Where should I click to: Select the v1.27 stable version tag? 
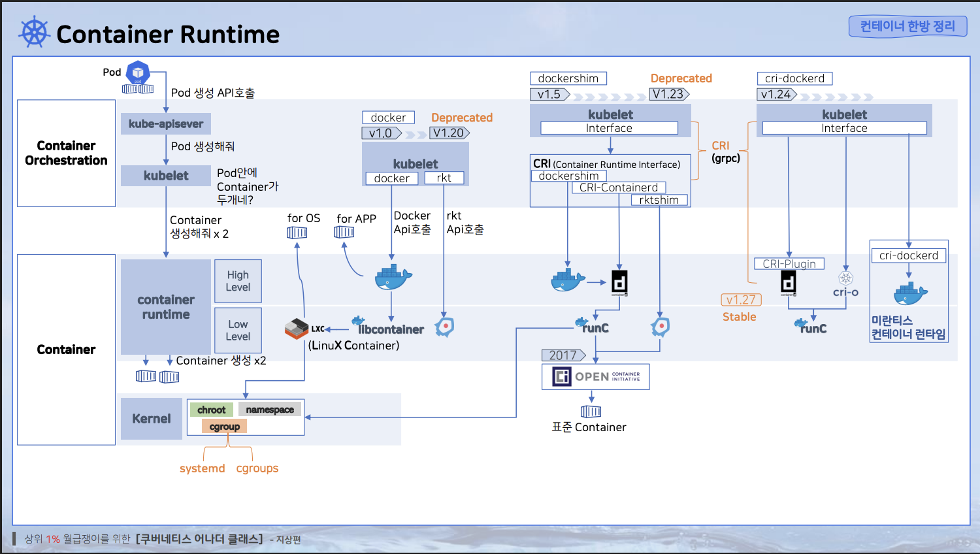coord(742,300)
